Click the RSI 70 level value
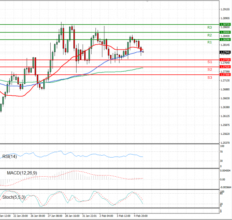 pos(221,152)
